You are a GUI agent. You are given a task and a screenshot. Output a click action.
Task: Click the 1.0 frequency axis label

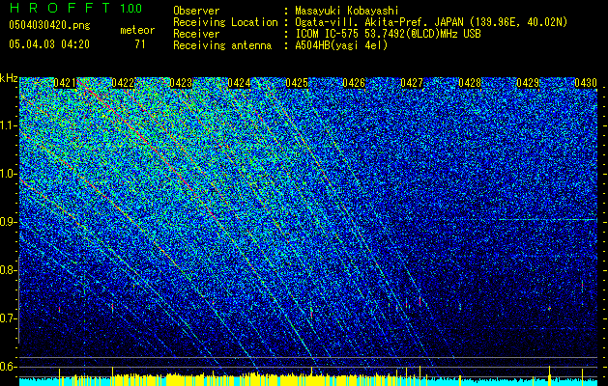click(x=9, y=175)
